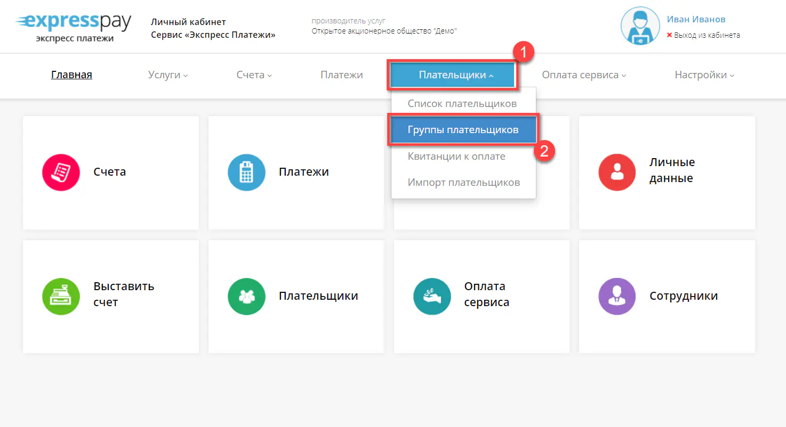Open the green Плательщики group icon

click(246, 296)
